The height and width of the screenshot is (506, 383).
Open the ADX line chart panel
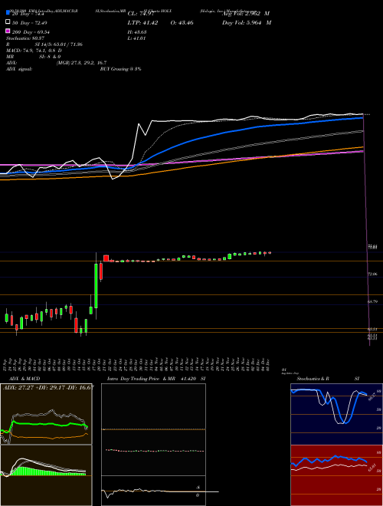tap(46, 414)
